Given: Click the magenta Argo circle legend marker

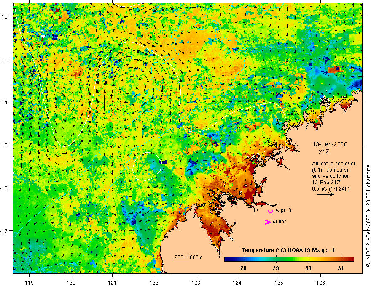Looking at the screenshot, I should [x=270, y=211].
